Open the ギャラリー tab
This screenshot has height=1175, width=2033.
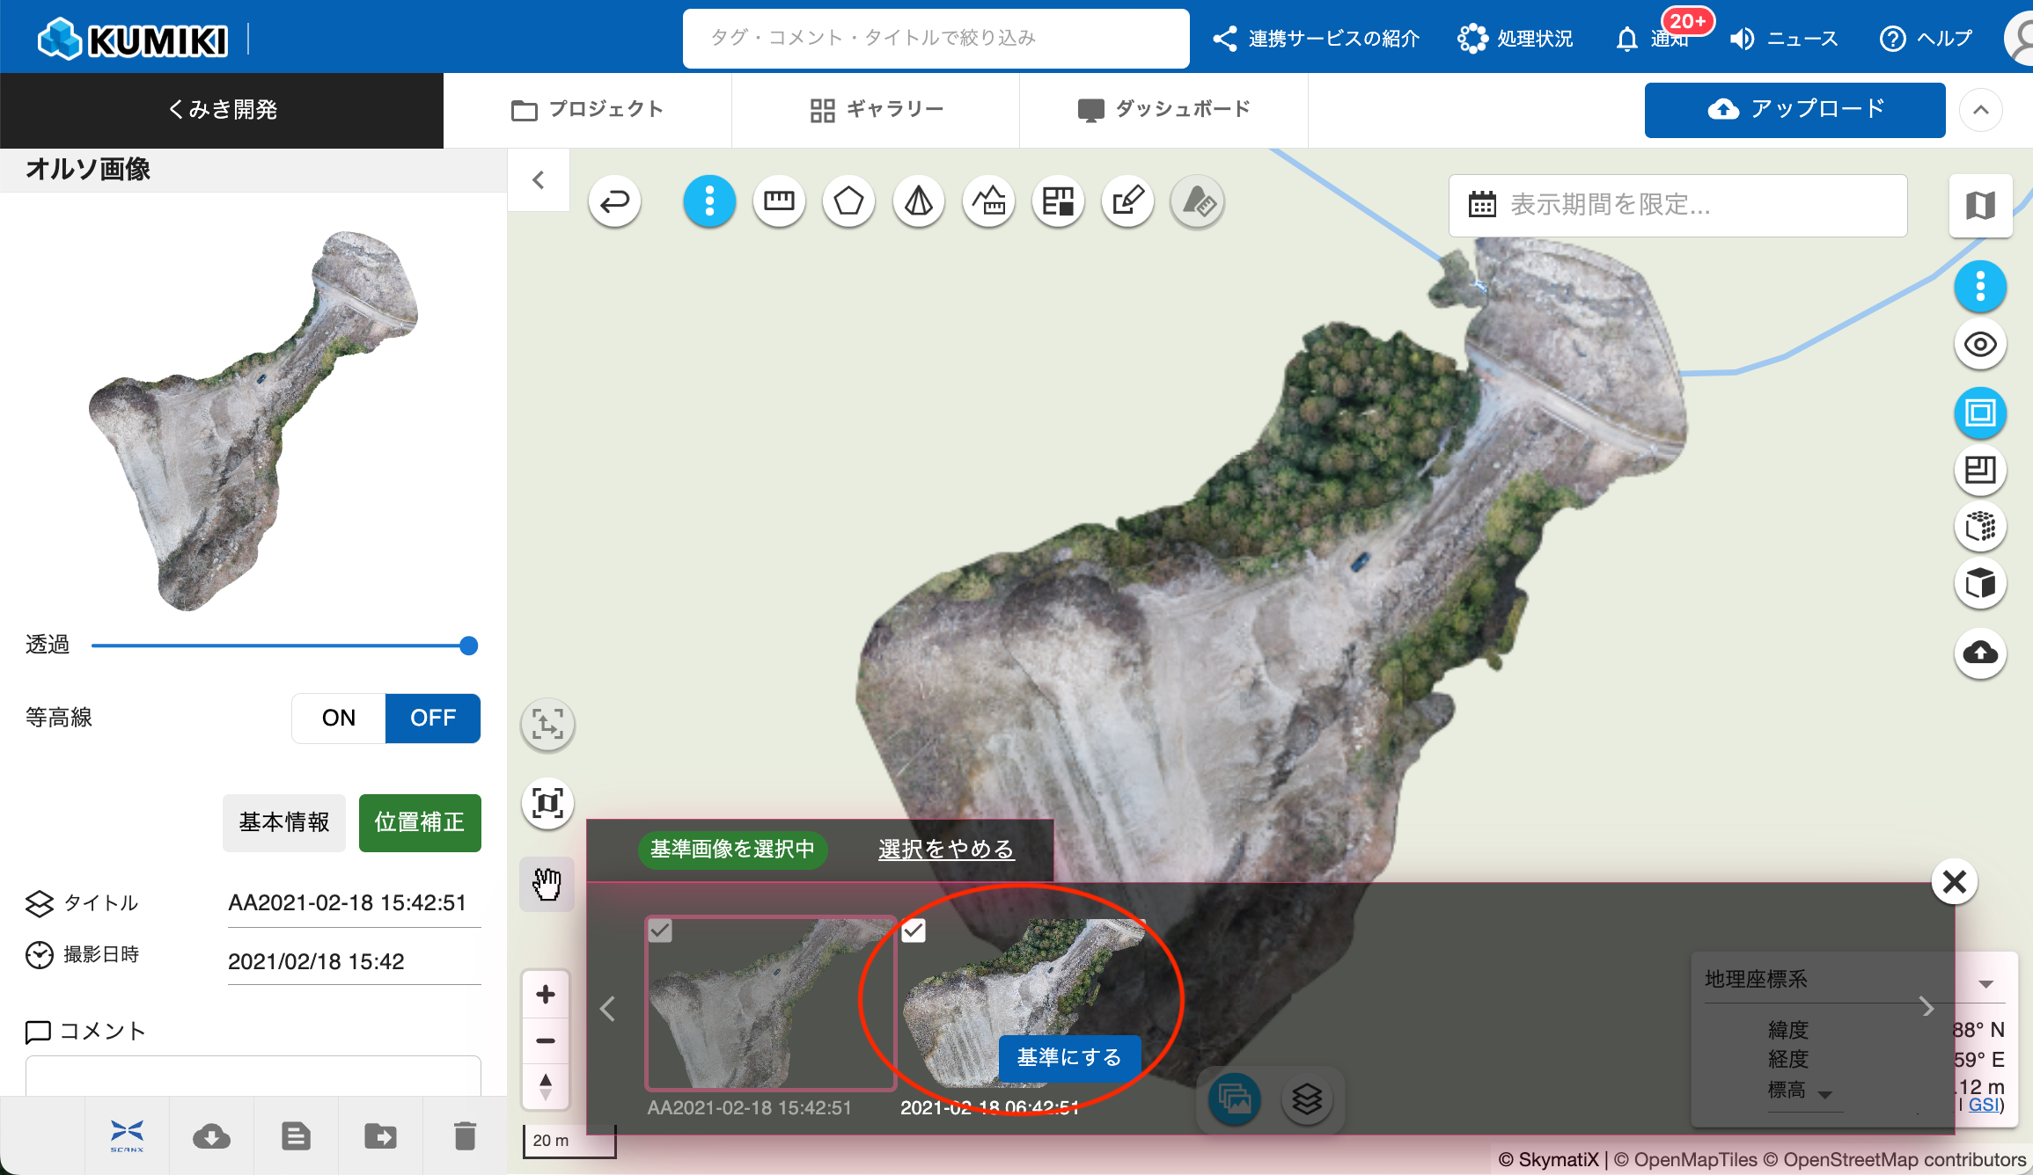tap(876, 110)
